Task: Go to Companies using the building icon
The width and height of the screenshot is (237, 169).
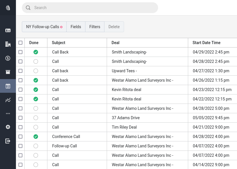Action: (x=8, y=44)
